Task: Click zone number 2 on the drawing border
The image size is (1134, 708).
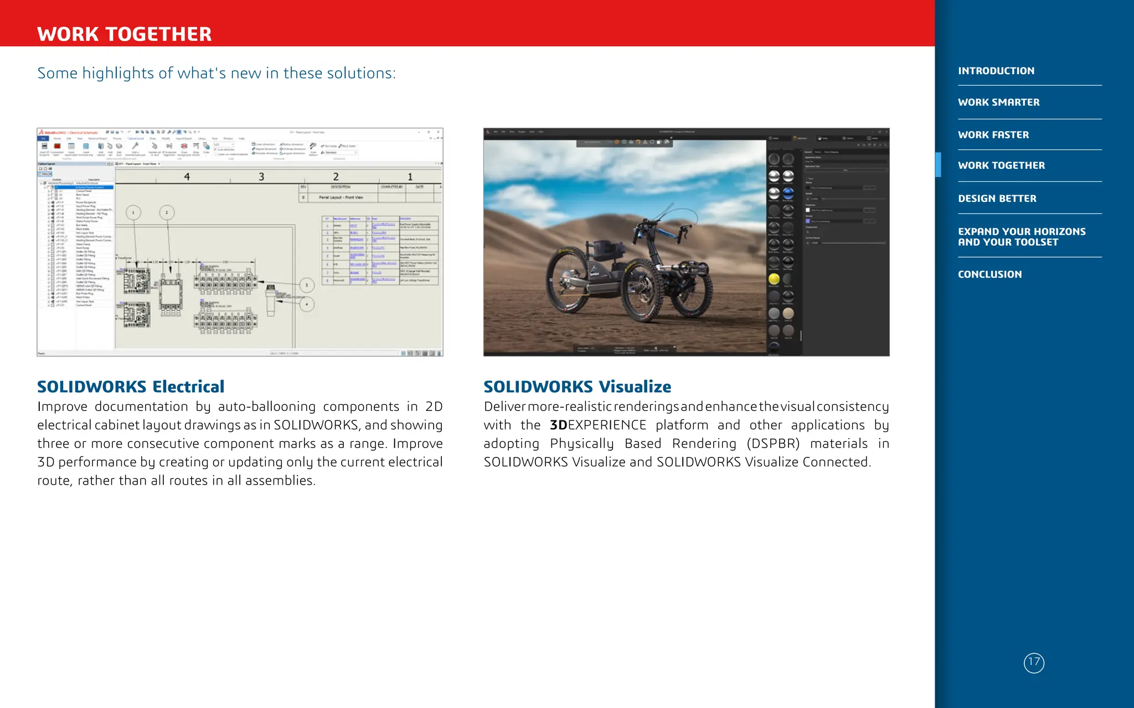Action: point(336,176)
